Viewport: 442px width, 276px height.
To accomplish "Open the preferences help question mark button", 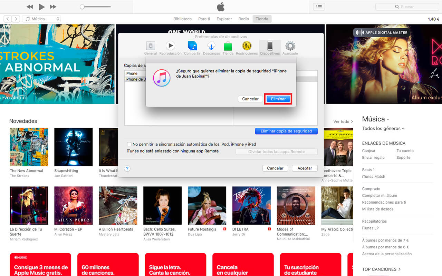I will [127, 168].
